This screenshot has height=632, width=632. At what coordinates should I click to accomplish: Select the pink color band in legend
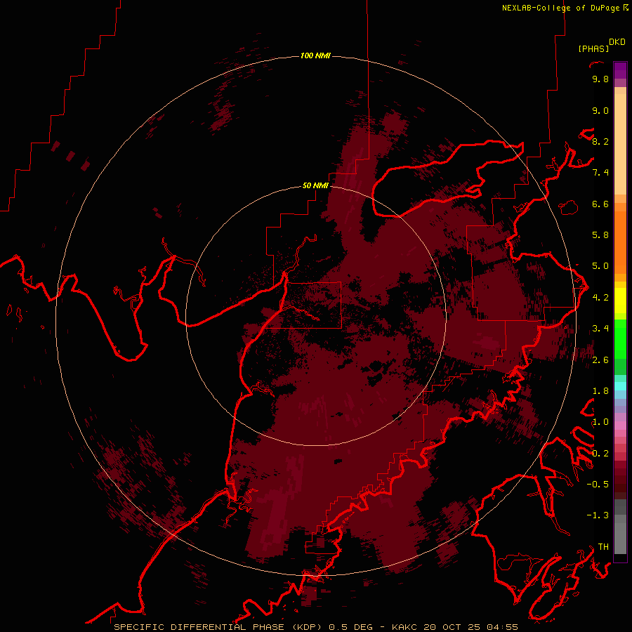click(x=620, y=426)
